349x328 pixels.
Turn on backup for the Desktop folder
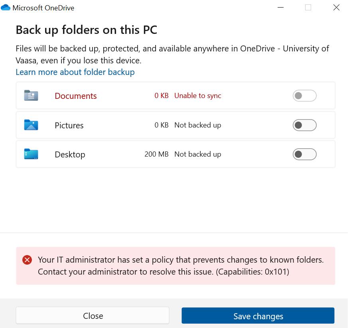coord(304,154)
